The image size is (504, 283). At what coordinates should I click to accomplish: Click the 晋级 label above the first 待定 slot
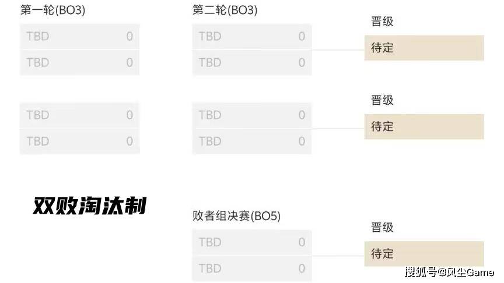coord(383,22)
